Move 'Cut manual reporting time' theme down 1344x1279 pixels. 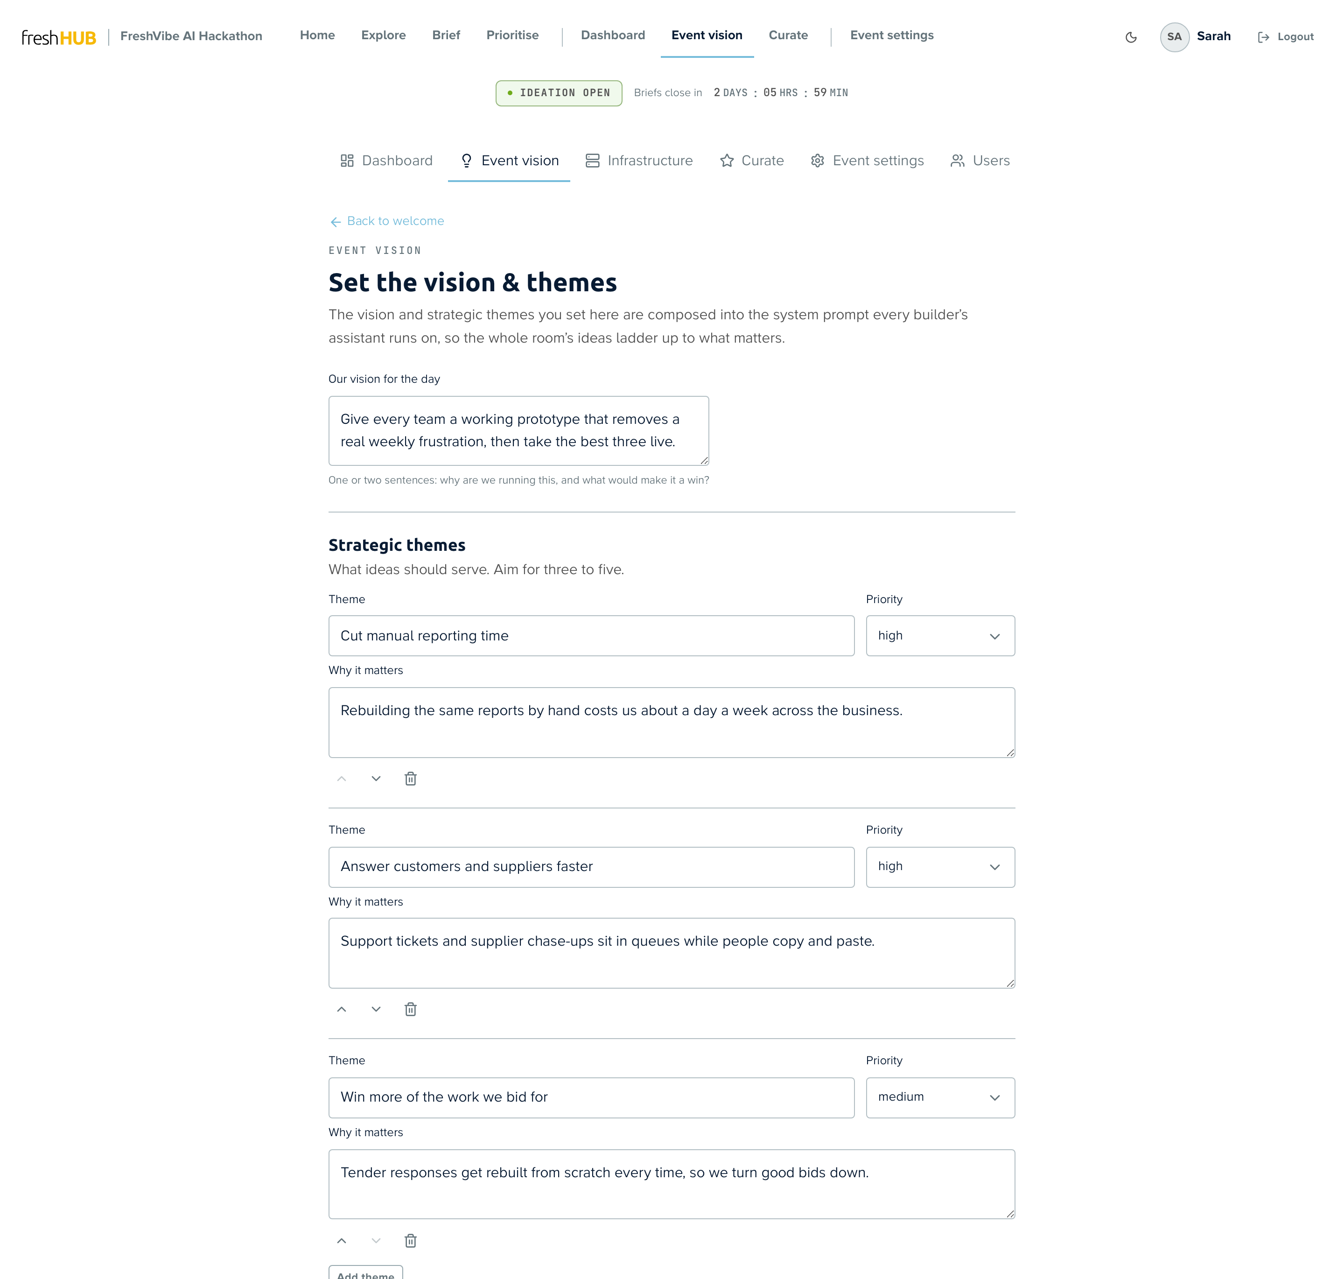pyautogui.click(x=376, y=779)
